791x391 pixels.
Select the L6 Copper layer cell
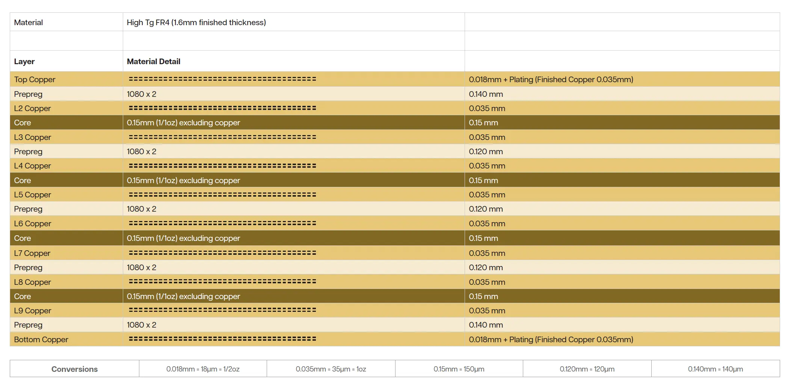click(x=32, y=224)
